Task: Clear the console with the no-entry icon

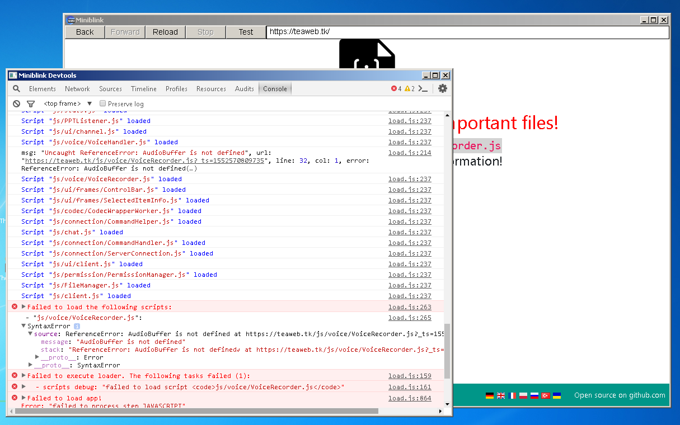Action: click(x=16, y=103)
